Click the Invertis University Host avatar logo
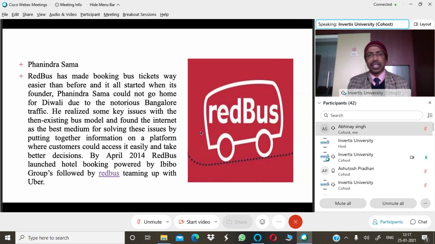 (x=325, y=143)
